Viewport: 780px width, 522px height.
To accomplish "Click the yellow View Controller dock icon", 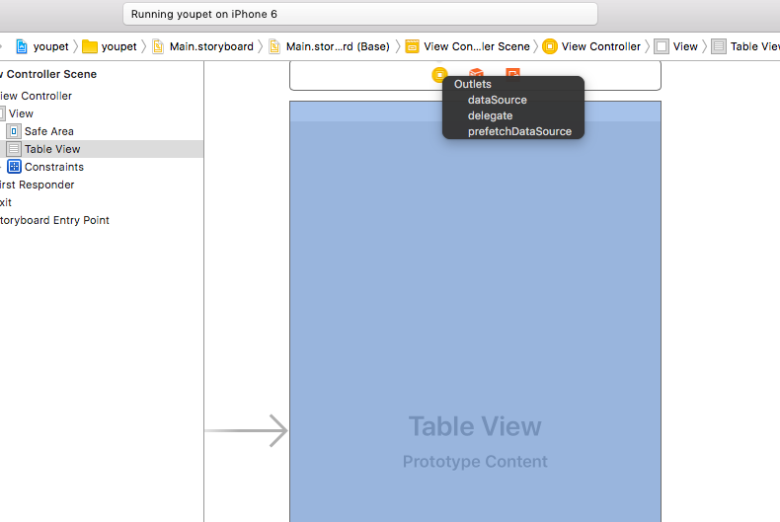I will [x=439, y=75].
